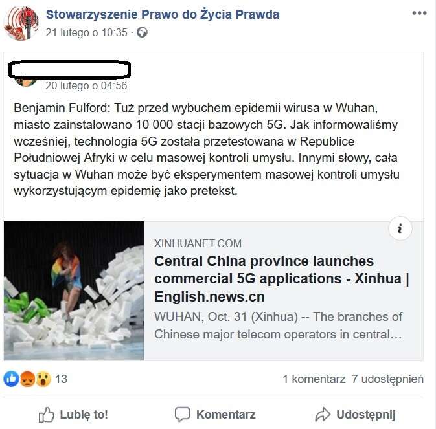Open the article preview thumbnail image
Screen dimensions: 436x429
pyautogui.click(x=74, y=291)
